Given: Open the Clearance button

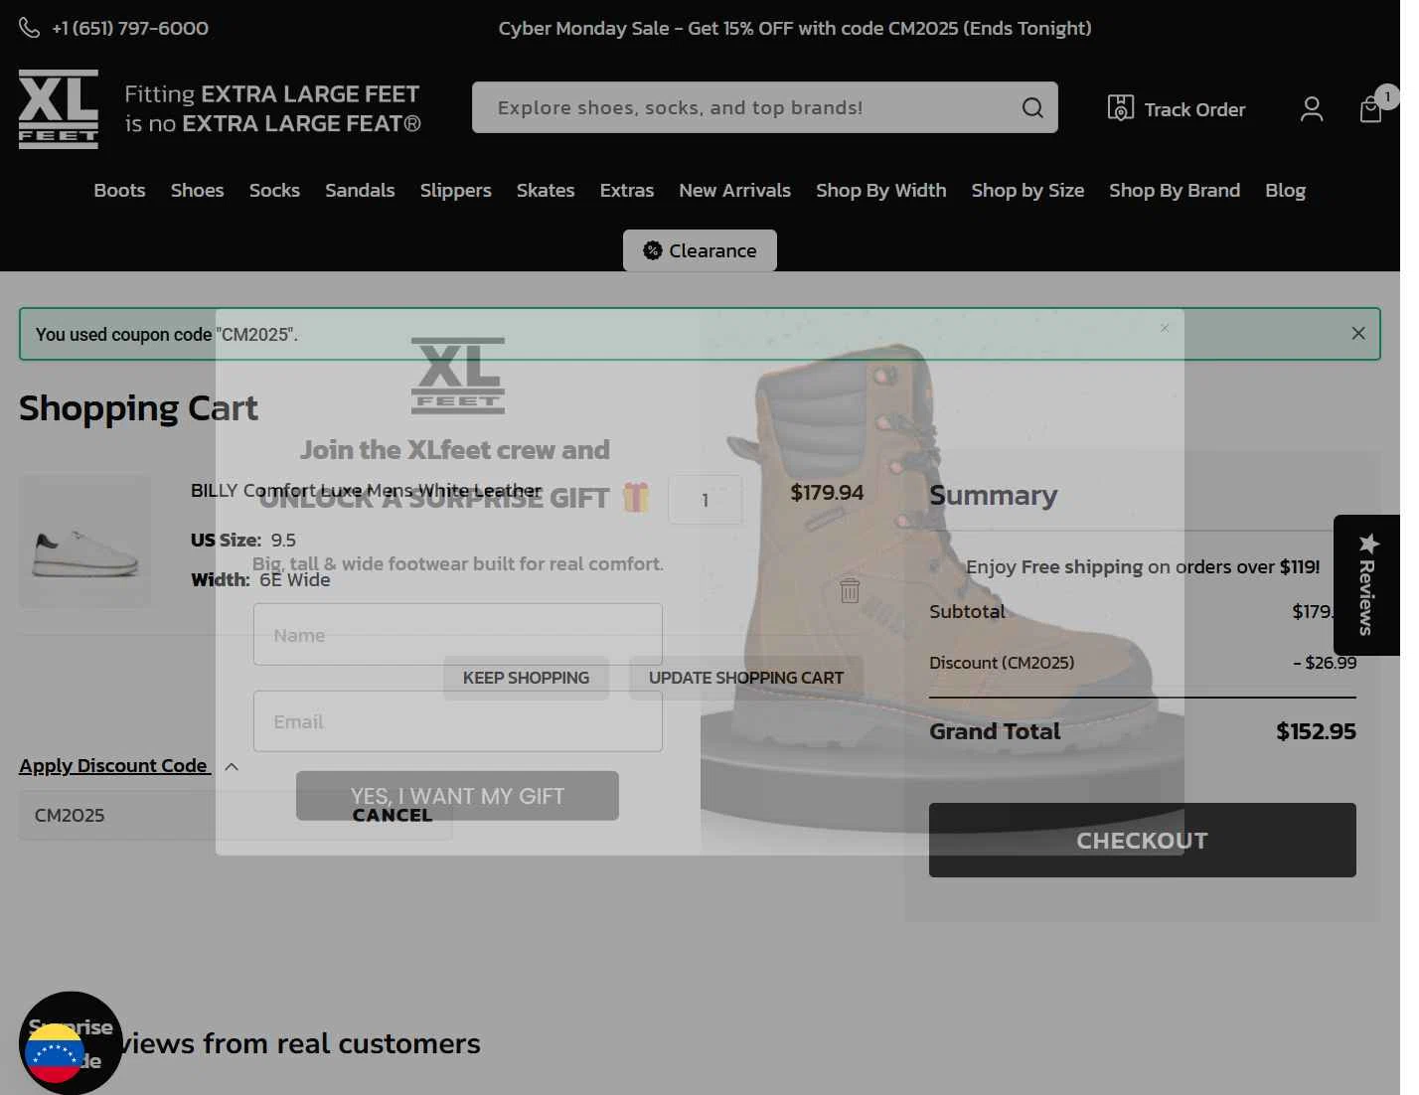Looking at the screenshot, I should [700, 250].
